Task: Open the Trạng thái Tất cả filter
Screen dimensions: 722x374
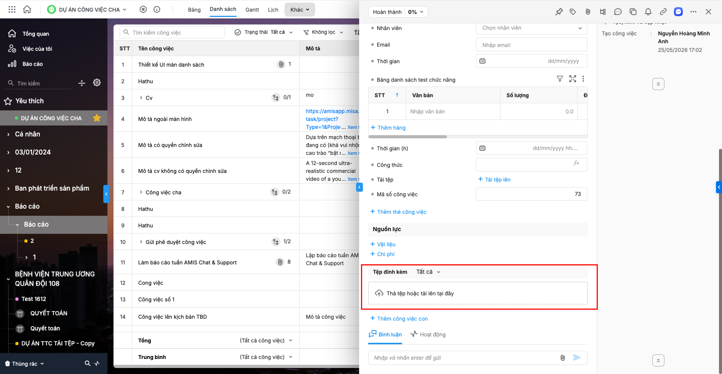Action: click(x=264, y=32)
